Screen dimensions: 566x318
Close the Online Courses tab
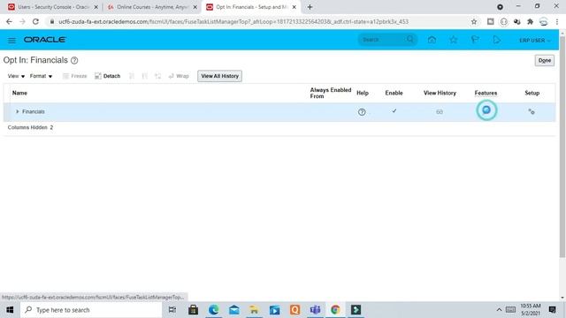point(195,7)
